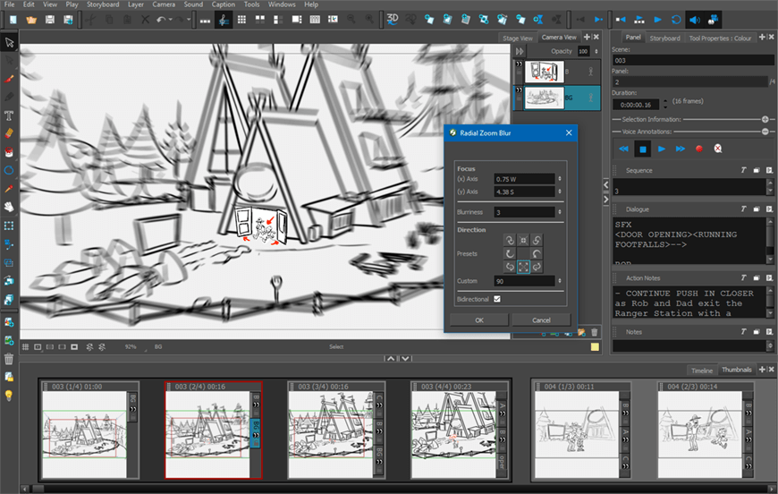Switch to the Storyboard tab
The width and height of the screenshot is (778, 494).
[x=664, y=38]
